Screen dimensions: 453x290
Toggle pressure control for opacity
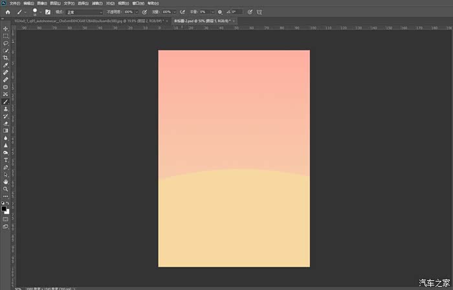click(144, 12)
